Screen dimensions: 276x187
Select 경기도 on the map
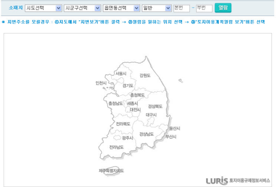(128, 86)
